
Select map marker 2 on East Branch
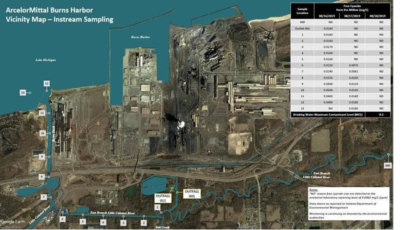[x=144, y=223]
